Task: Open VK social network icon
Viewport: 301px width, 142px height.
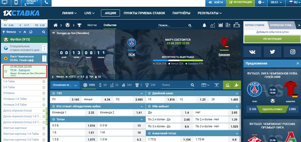Action: pyautogui.click(x=252, y=52)
